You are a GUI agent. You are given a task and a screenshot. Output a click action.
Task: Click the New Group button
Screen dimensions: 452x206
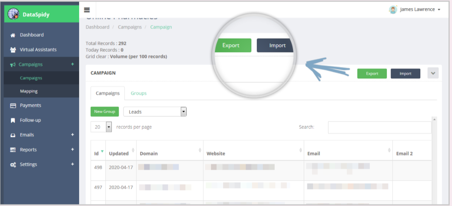click(x=105, y=111)
